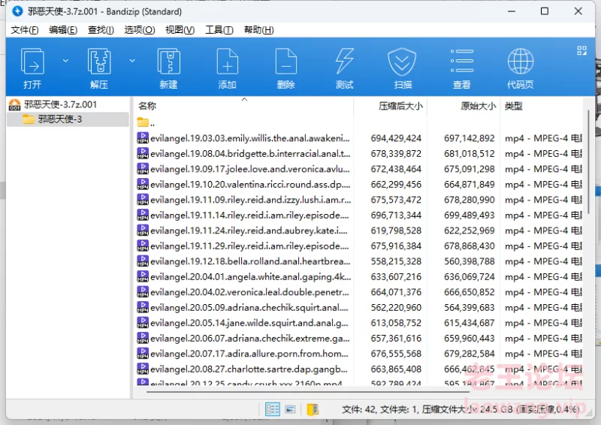Sort by the 原始大小 column header

click(x=464, y=106)
